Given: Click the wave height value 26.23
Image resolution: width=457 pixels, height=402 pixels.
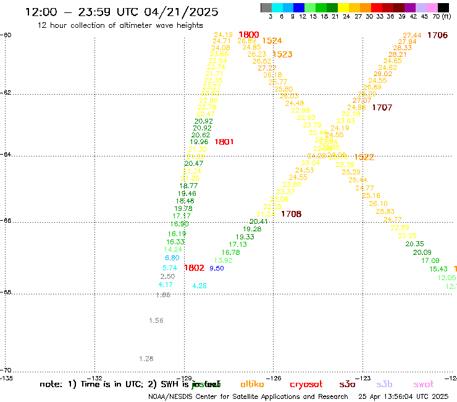Looking at the screenshot, I should click(x=257, y=54).
